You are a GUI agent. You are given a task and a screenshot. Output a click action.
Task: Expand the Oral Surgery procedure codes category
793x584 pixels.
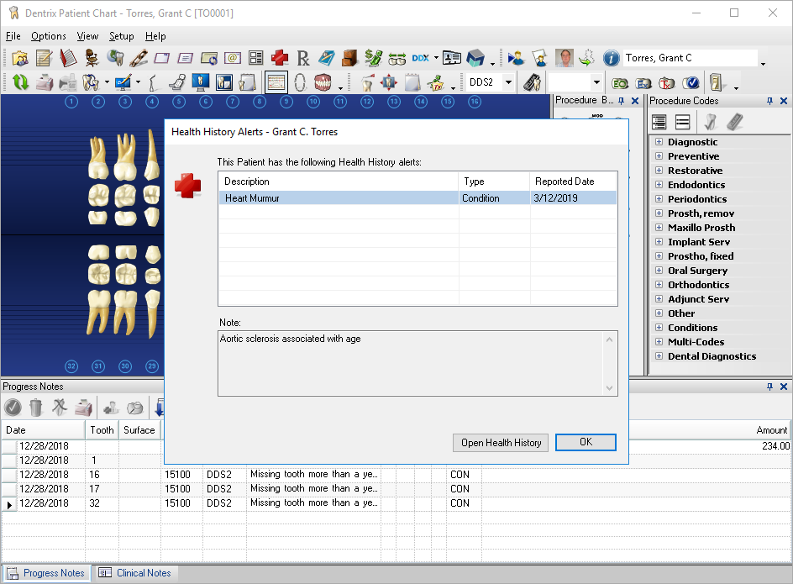coord(659,271)
